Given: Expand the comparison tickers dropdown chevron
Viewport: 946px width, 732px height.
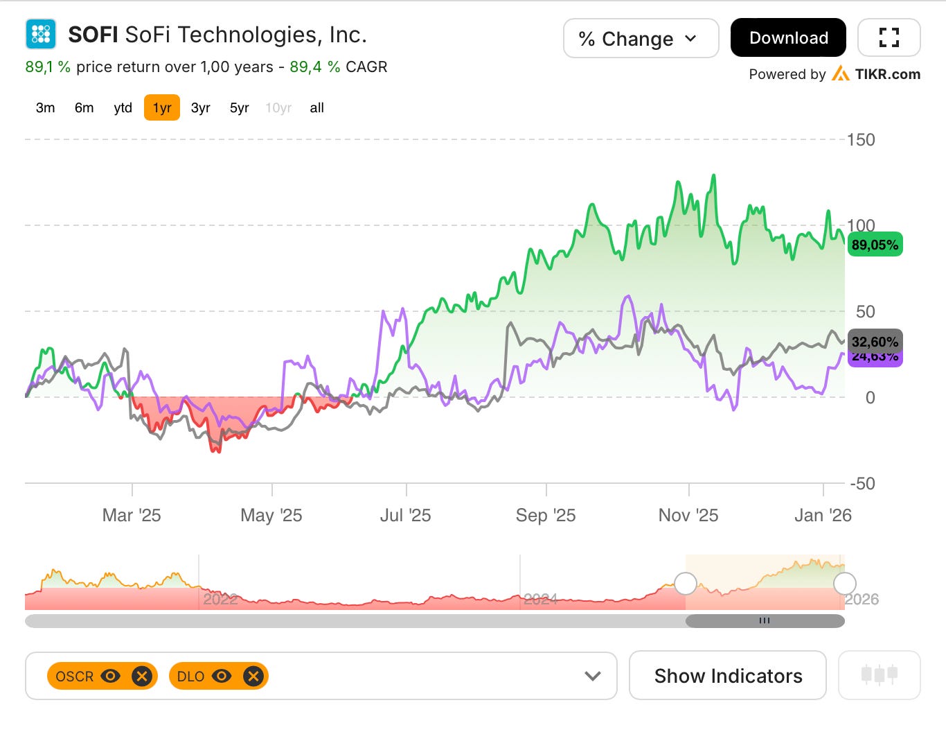Looking at the screenshot, I should click(x=592, y=676).
